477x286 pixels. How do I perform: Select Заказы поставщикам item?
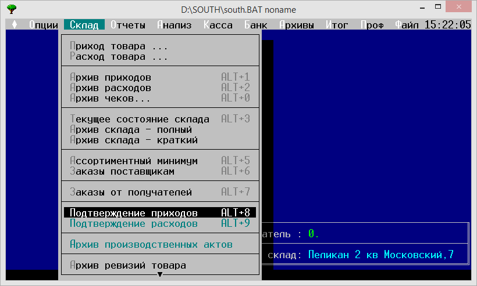click(x=122, y=171)
